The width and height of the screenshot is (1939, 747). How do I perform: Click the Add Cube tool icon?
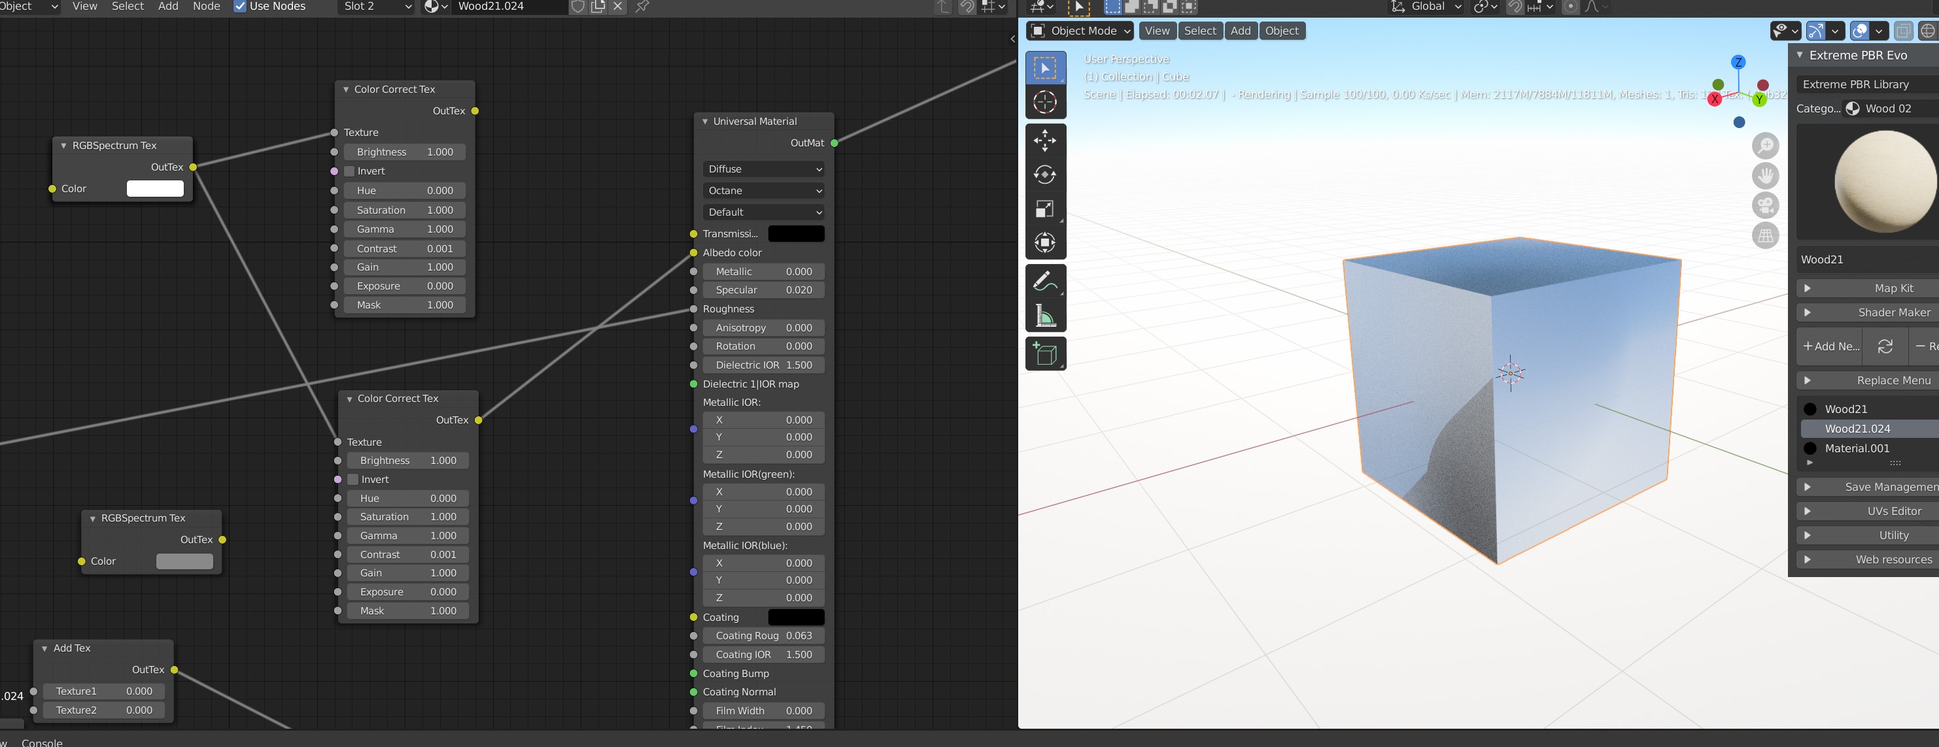coord(1045,354)
